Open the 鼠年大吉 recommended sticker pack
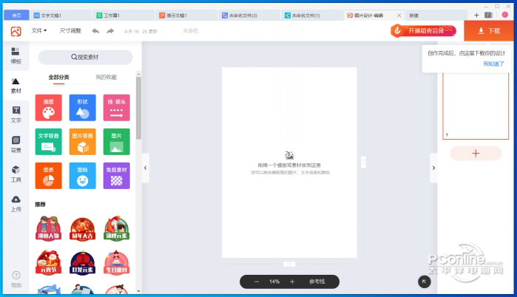This screenshot has height=297, width=517. tap(82, 228)
